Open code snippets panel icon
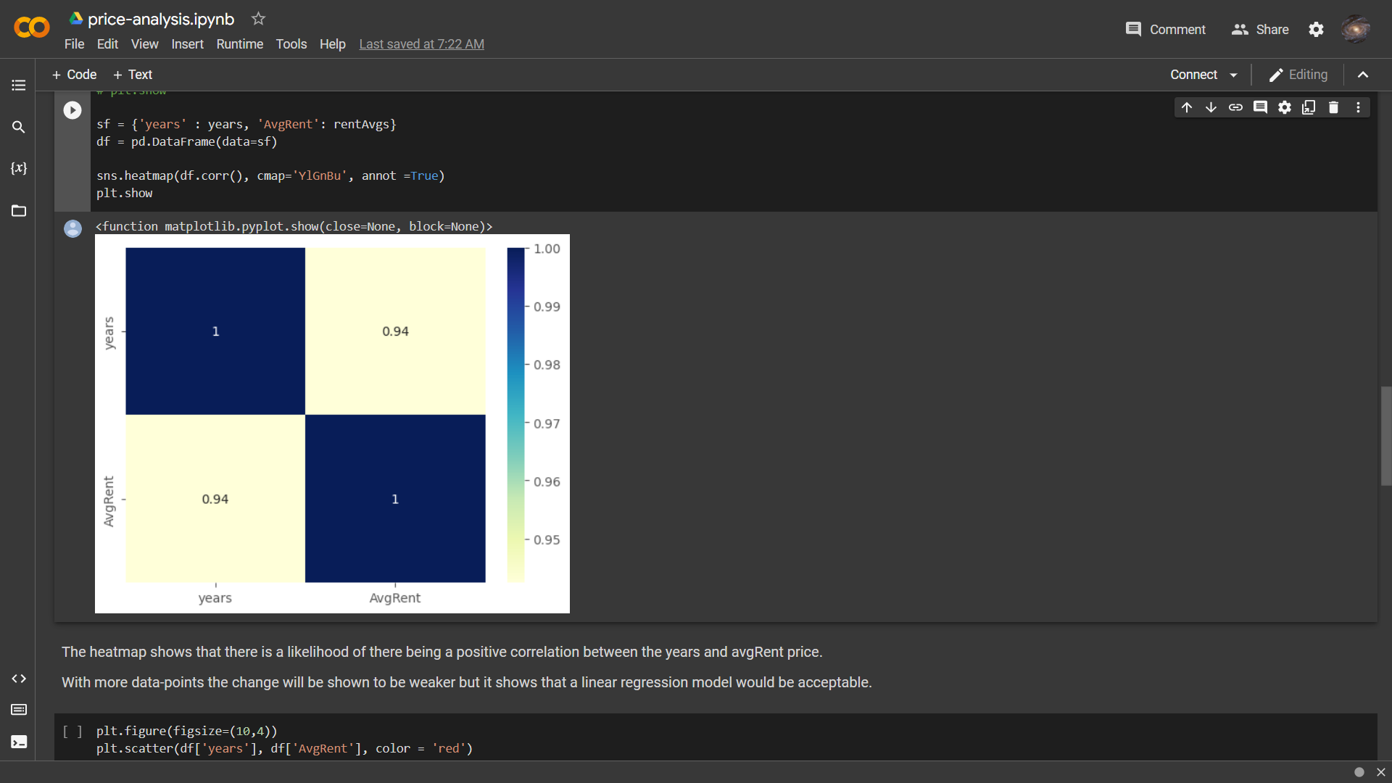The height and width of the screenshot is (783, 1392). point(19,679)
